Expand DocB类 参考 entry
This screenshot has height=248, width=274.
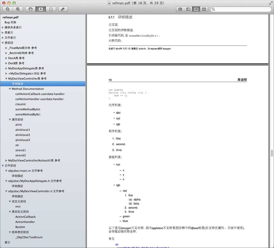point(6,63)
